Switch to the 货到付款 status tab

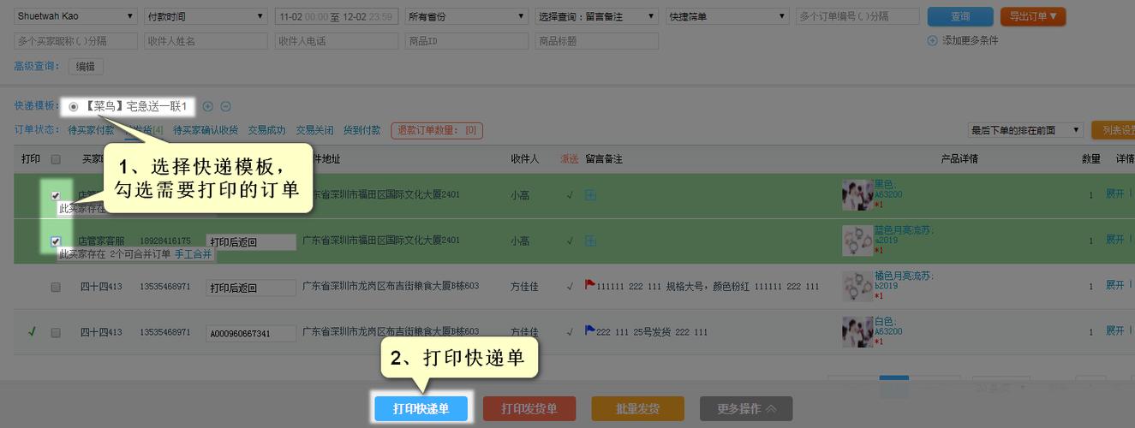[361, 130]
